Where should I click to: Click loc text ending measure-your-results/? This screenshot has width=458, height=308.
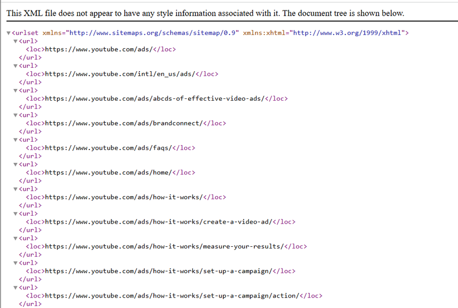click(x=164, y=246)
